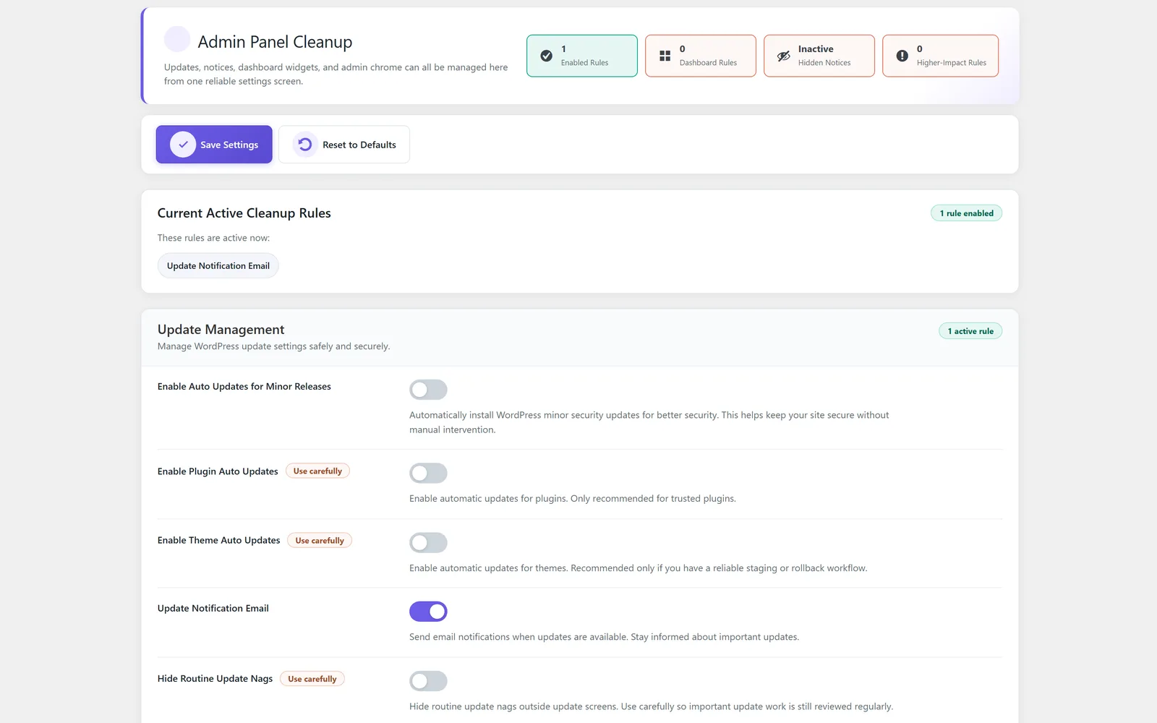
Task: Click 'Use carefully' badge next to Plugin Auto Updates
Action: tap(317, 471)
